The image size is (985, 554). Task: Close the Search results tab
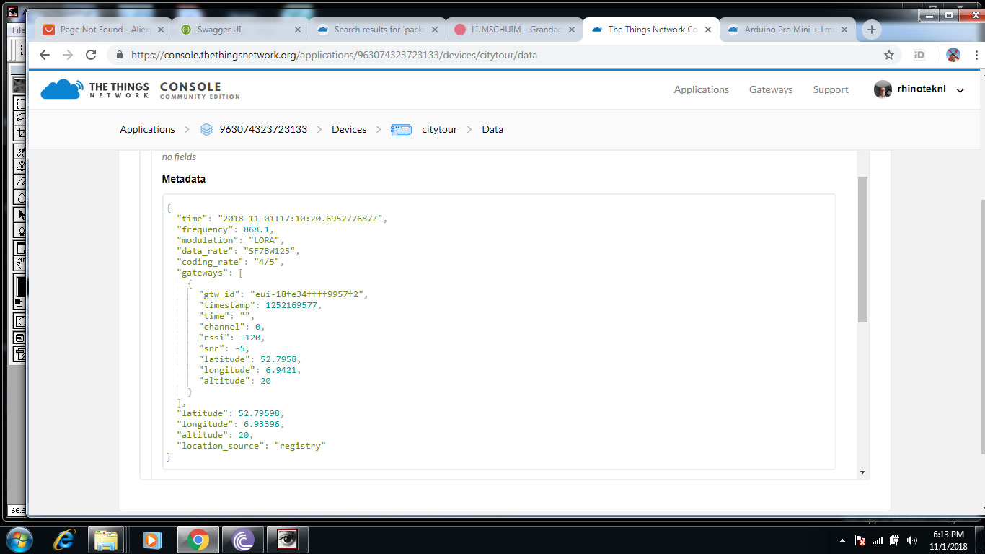435,30
